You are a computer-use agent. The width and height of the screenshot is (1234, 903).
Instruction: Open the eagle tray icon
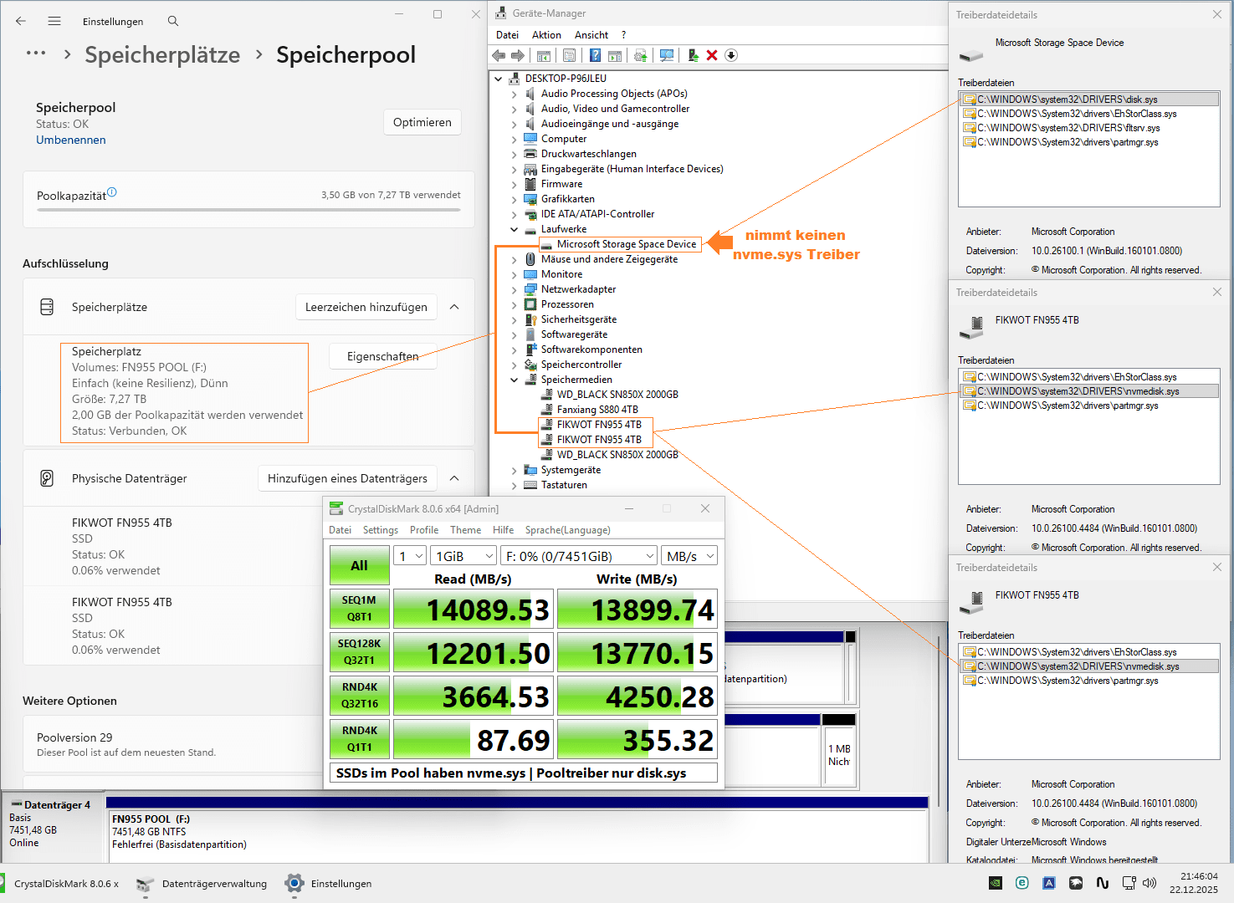(1076, 883)
